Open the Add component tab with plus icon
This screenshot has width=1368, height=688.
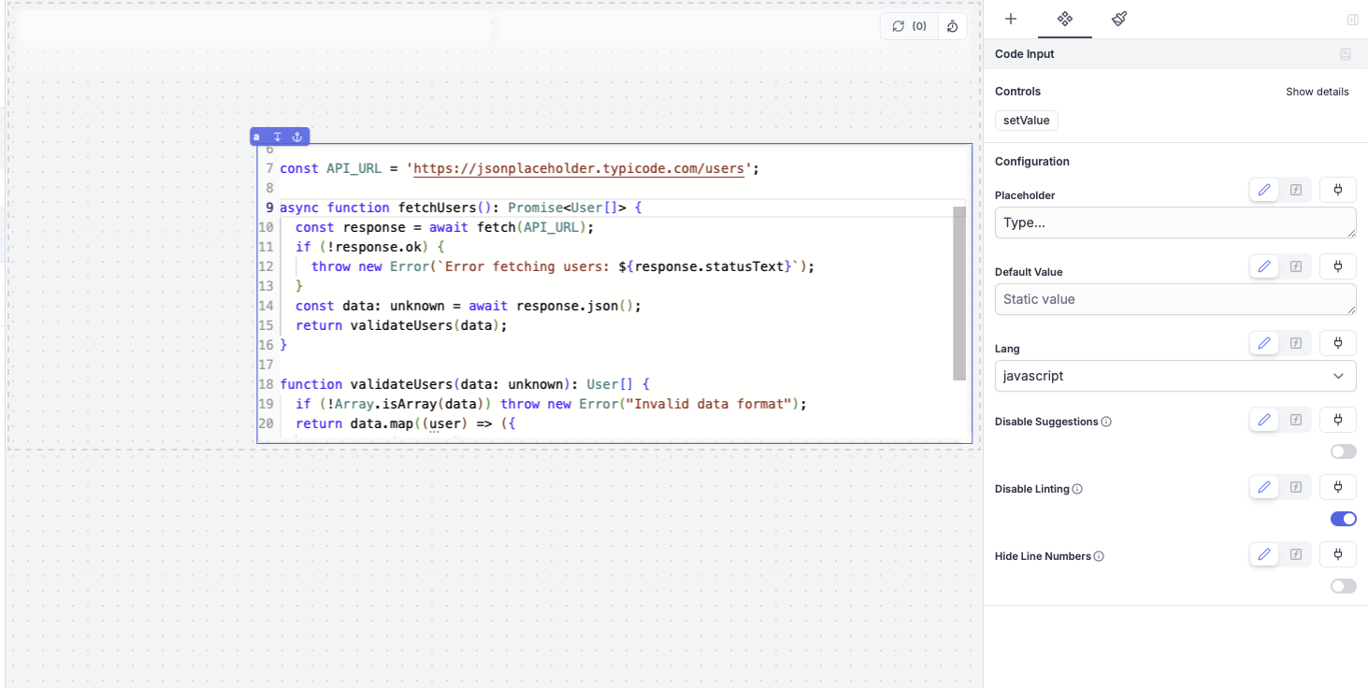click(x=1010, y=19)
